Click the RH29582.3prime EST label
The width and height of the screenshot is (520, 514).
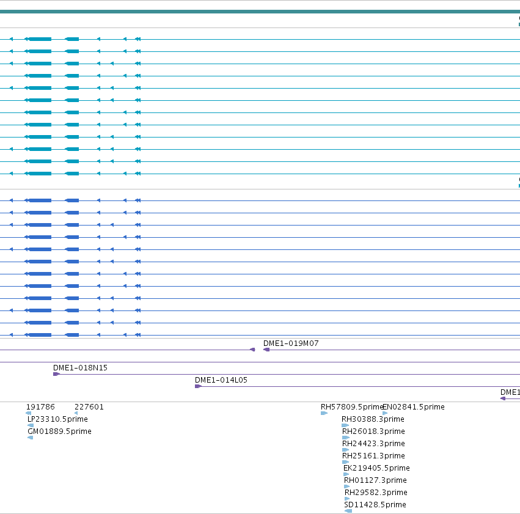click(x=376, y=493)
